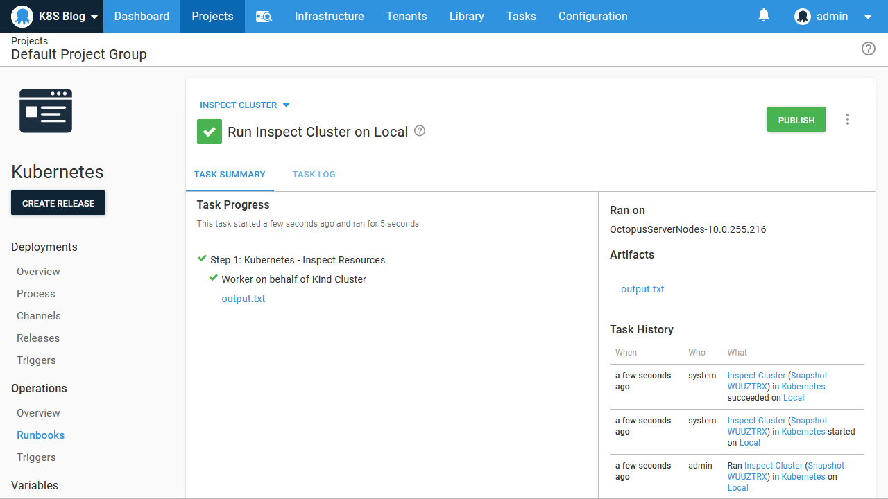Select Runbooks in the Operations sidebar
The image size is (888, 499).
tap(40, 435)
